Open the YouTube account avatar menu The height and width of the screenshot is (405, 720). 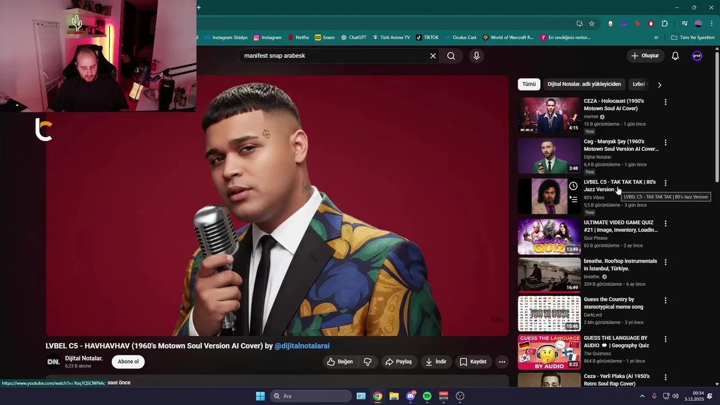coord(697,56)
